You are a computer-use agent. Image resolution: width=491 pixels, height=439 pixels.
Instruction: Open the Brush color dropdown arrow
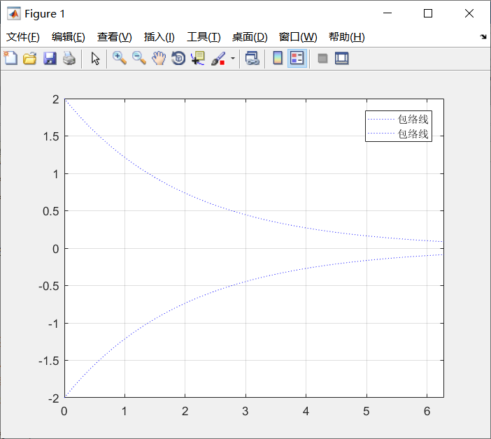point(233,59)
